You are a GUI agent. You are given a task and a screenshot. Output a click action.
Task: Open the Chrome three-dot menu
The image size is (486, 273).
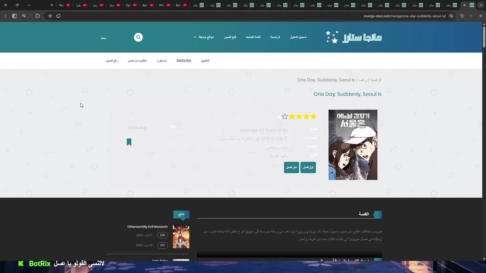pyautogui.click(x=5, y=16)
